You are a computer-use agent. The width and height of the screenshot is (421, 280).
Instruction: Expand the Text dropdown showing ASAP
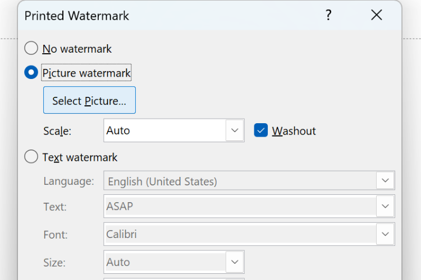385,206
